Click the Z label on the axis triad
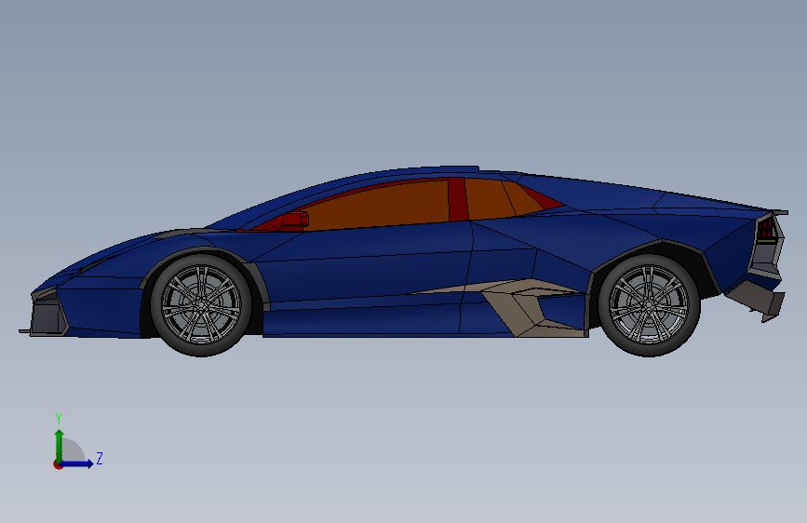807x523 pixels. click(100, 458)
